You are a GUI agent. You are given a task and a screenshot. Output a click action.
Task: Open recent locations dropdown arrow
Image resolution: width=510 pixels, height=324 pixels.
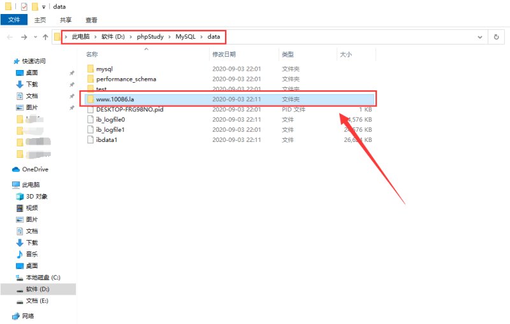tap(35, 37)
